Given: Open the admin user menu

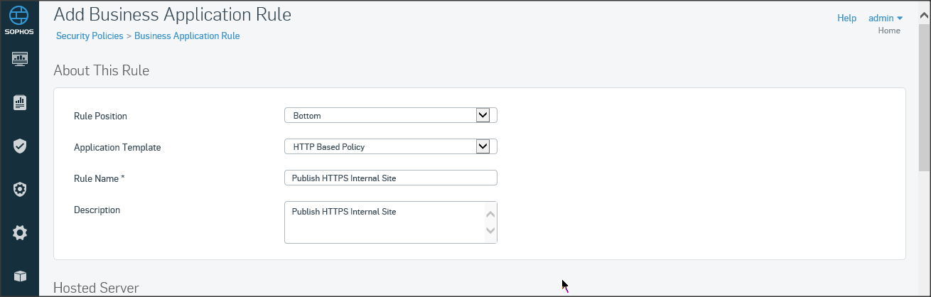Looking at the screenshot, I should pyautogui.click(x=885, y=18).
